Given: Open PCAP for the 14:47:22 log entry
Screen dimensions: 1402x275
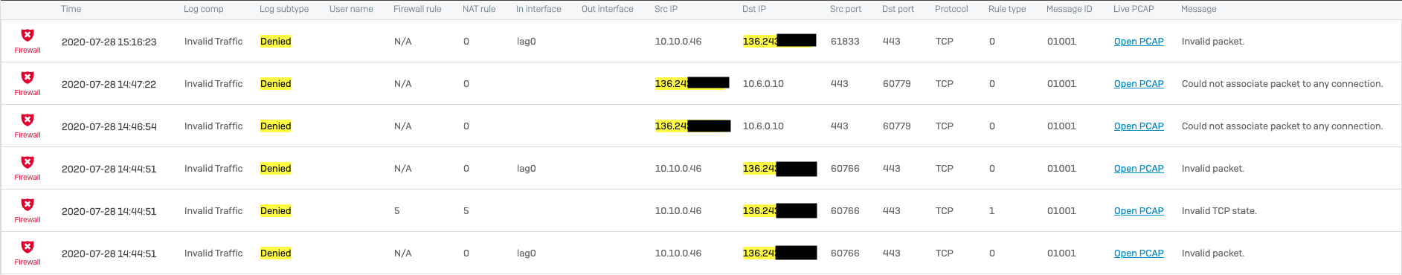Looking at the screenshot, I should click(1139, 84).
